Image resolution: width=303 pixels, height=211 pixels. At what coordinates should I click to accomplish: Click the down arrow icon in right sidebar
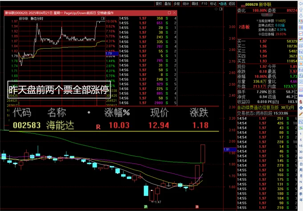pyautogui.click(x=301, y=16)
